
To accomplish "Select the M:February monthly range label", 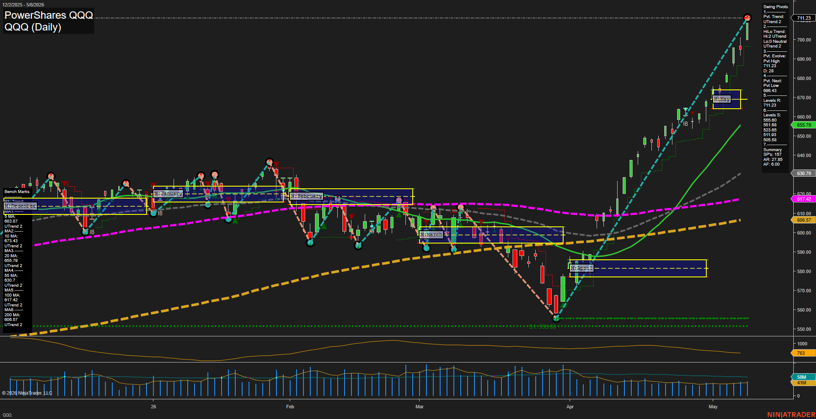I will tap(306, 196).
